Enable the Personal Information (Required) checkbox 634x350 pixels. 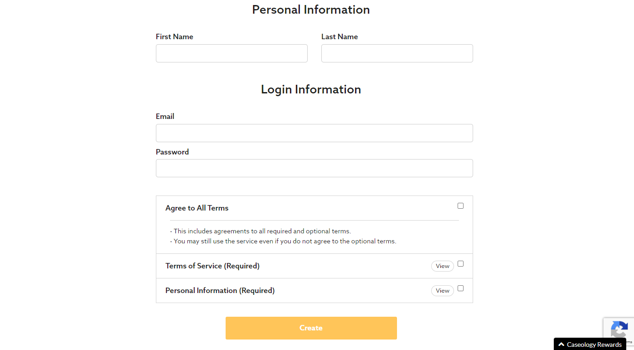(460, 288)
